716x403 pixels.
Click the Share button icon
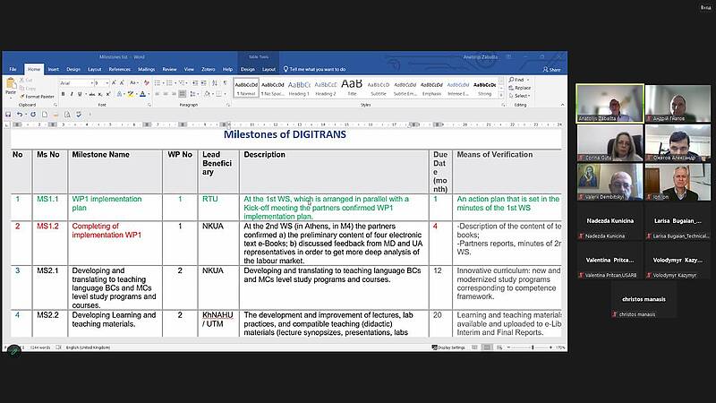pyautogui.click(x=551, y=70)
